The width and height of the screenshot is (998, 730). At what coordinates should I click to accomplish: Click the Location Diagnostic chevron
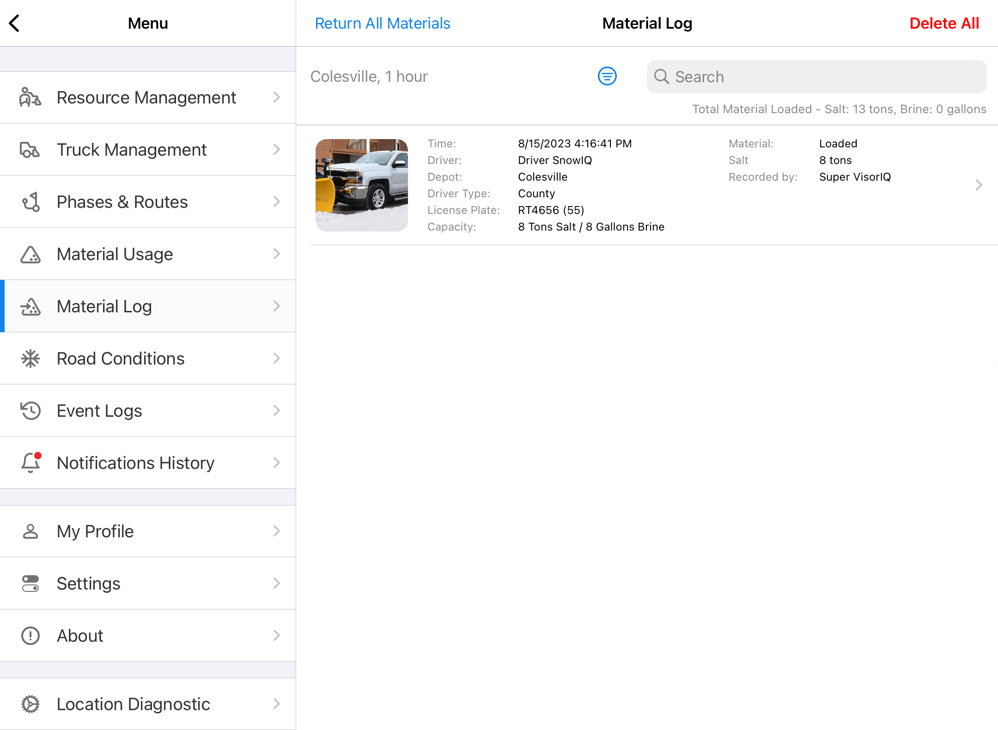coord(276,704)
